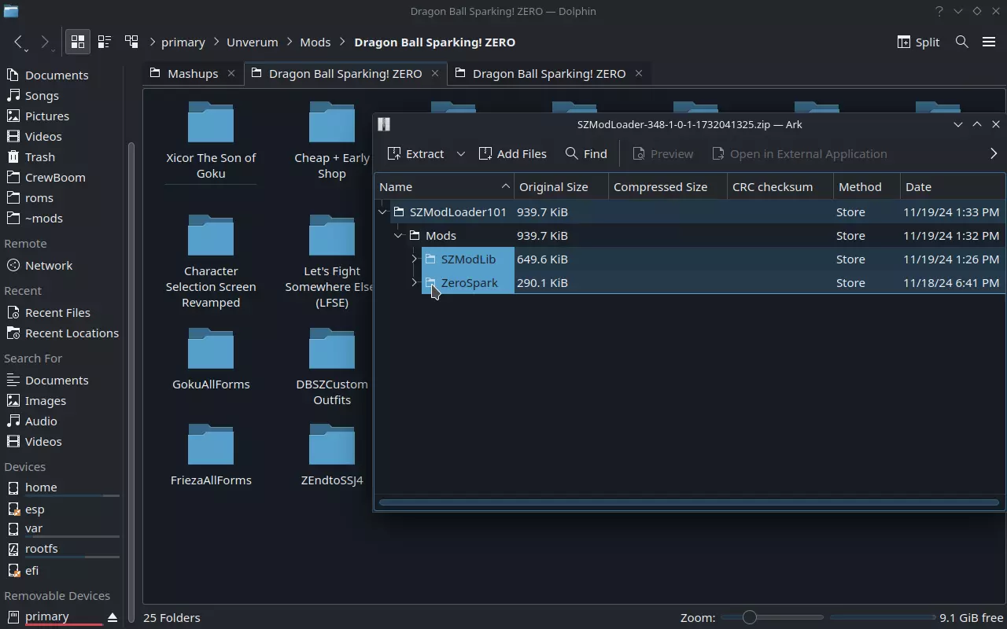Open ~mods folder in sidebar
Image resolution: width=1007 pixels, height=629 pixels.
44,219
